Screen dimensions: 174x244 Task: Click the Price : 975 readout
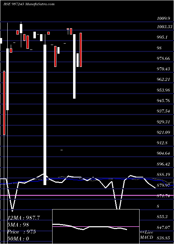pos(22,232)
